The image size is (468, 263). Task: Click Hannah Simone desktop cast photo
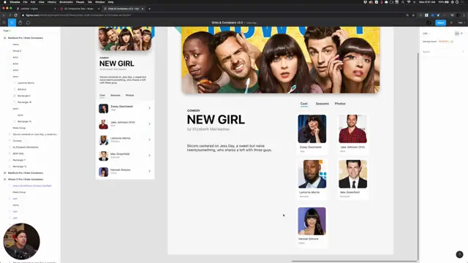(312, 221)
